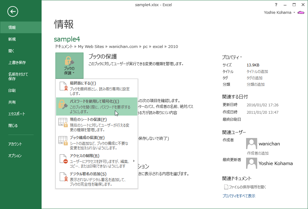Image resolution: width=308 pixels, height=209 pixels.
Task: Click the file icon beside ファイルの保存場所を開く
Action: [x=226, y=187]
